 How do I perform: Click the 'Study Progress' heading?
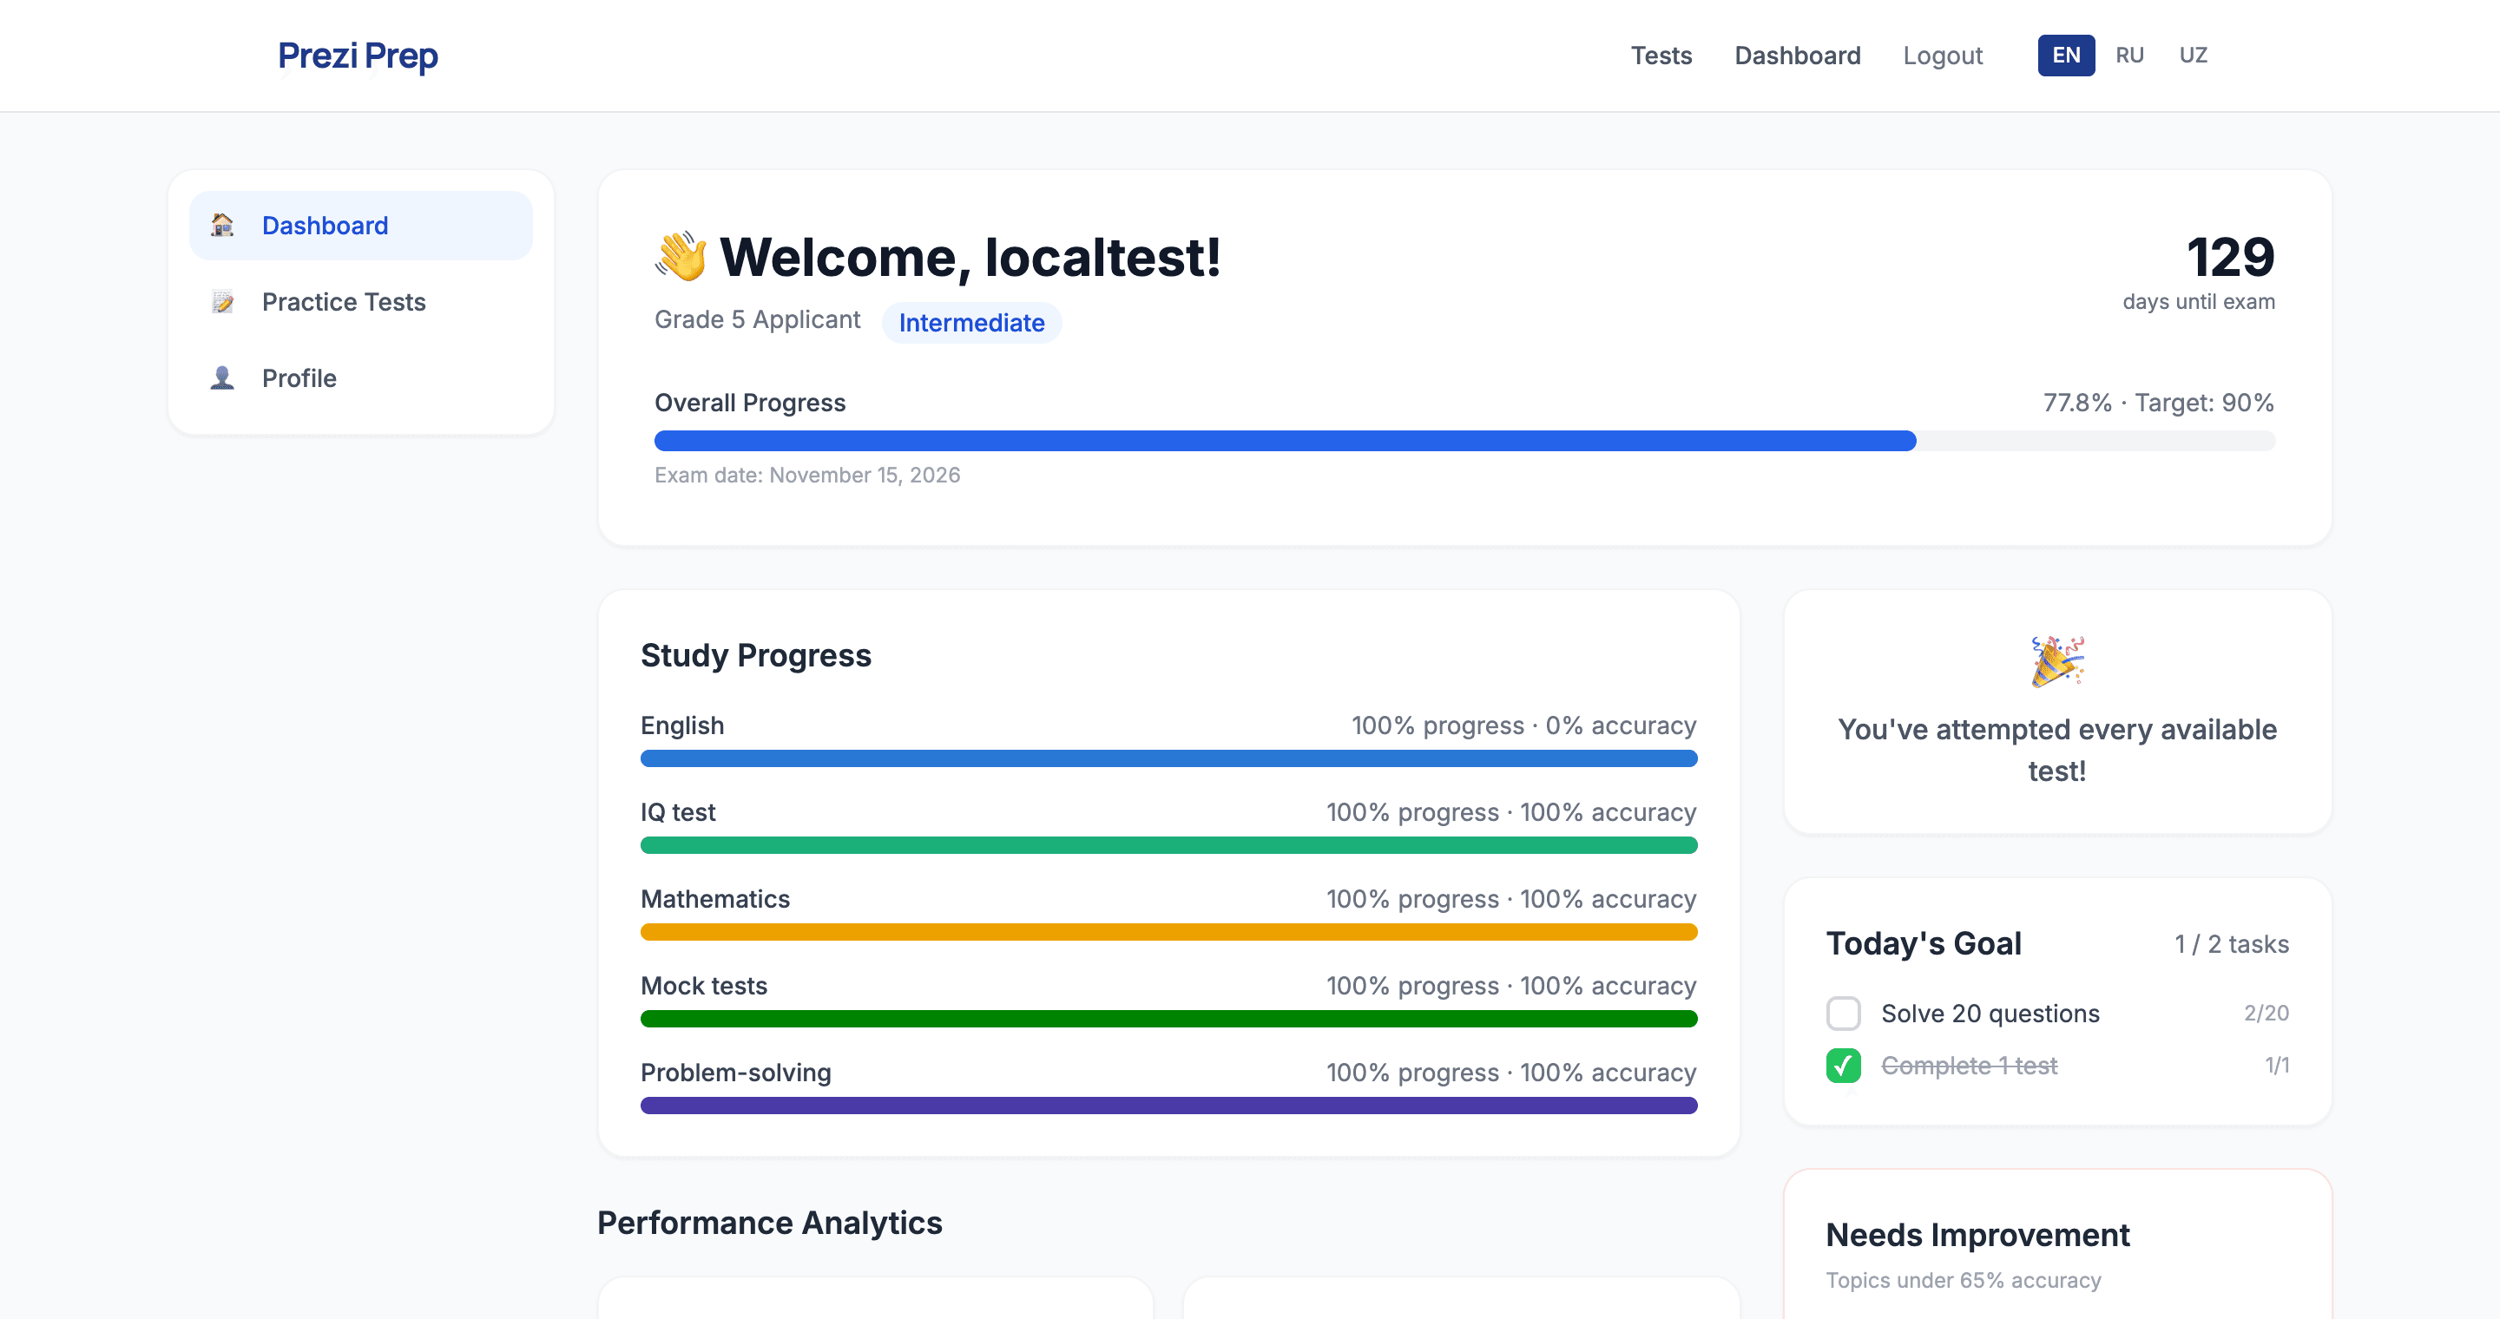click(756, 656)
